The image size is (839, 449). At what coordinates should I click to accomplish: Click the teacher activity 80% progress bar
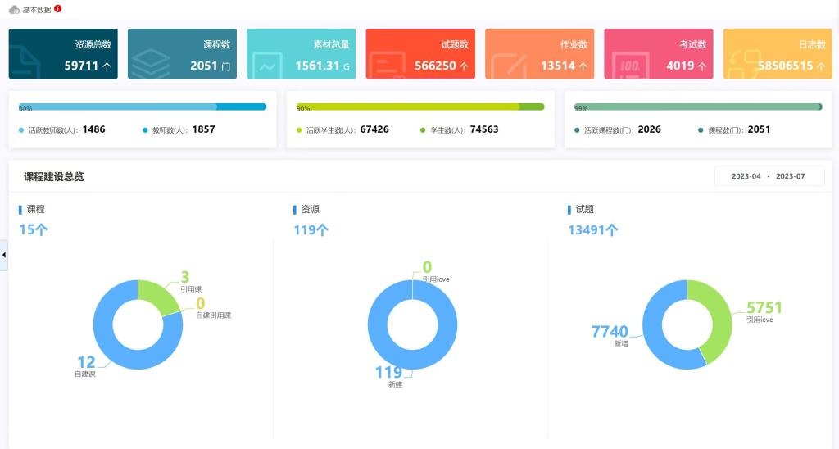coord(143,107)
